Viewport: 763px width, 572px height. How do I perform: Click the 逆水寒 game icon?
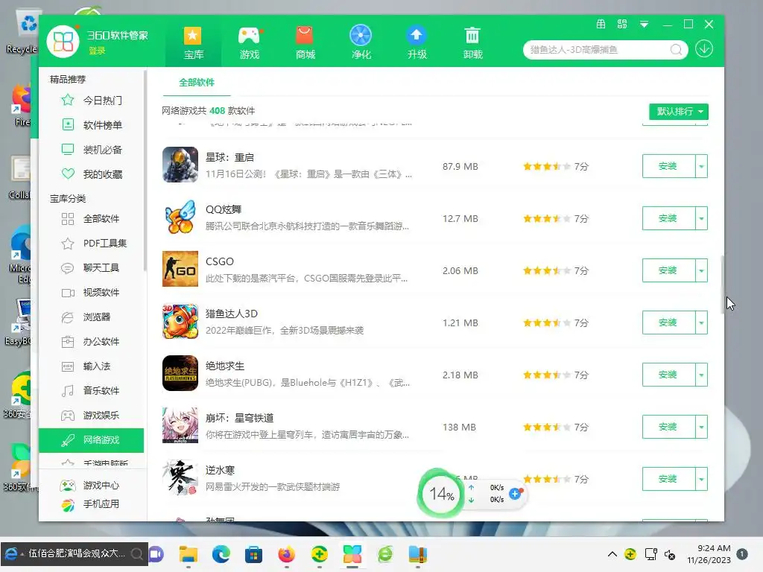pyautogui.click(x=180, y=477)
